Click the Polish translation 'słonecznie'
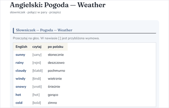The height and width of the screenshot is (108, 169). [x=56, y=55]
